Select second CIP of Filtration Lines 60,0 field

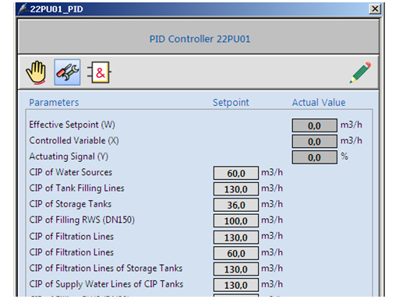click(236, 253)
